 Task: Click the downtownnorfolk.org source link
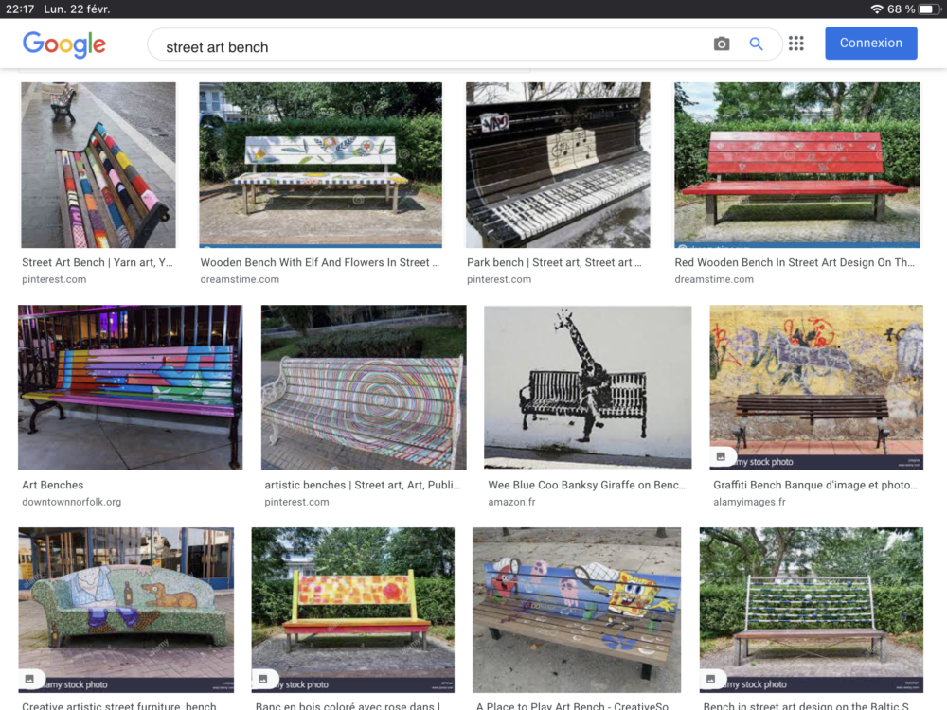tap(71, 502)
